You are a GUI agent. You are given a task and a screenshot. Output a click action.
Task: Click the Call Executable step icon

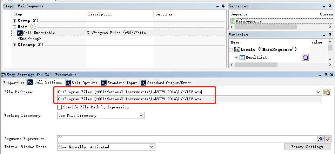coord(20,33)
